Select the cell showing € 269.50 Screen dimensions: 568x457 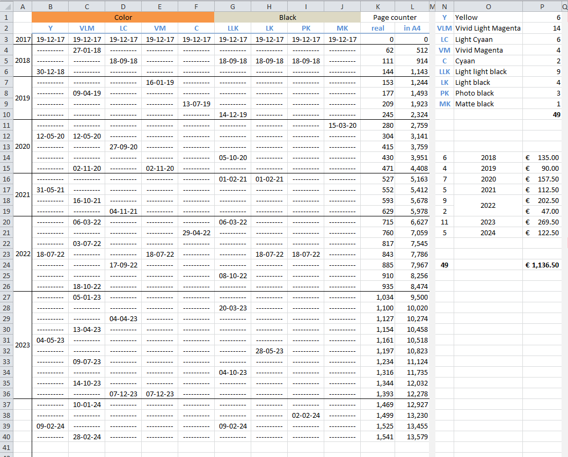click(x=542, y=222)
